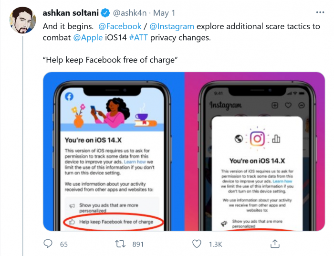Screen dimensions: 334x256
Task: Click the Facebook logo in the left phone
Action: (x=68, y=96)
